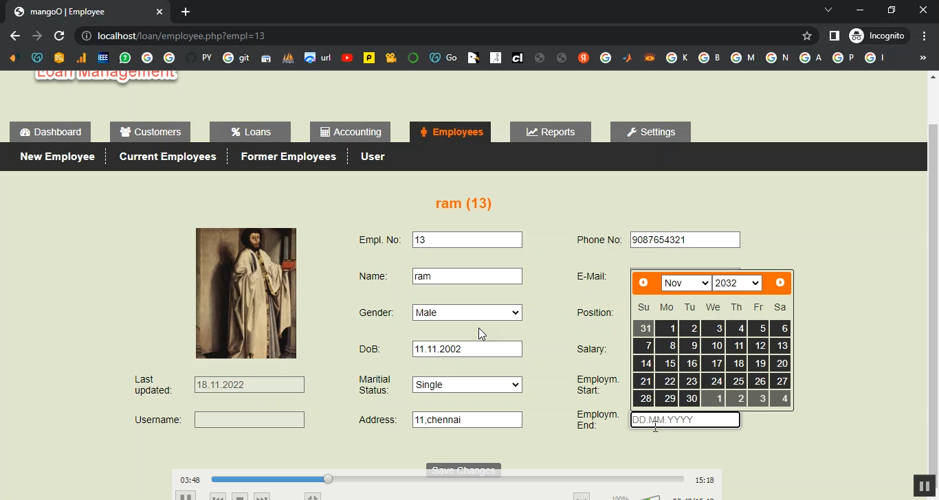This screenshot has width=939, height=500.
Task: Open the Accounting tab
Action: [351, 132]
